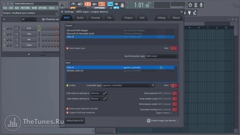Viewport: 240px width, 135px height.
Task: Open Link note on velocity dropdown
Action: [96, 93]
